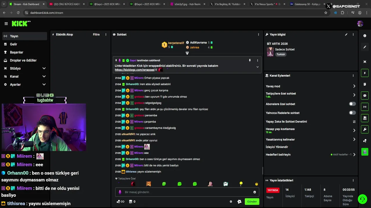Open pinned message three-dot options
This screenshot has height=208, width=371.
(257, 60)
